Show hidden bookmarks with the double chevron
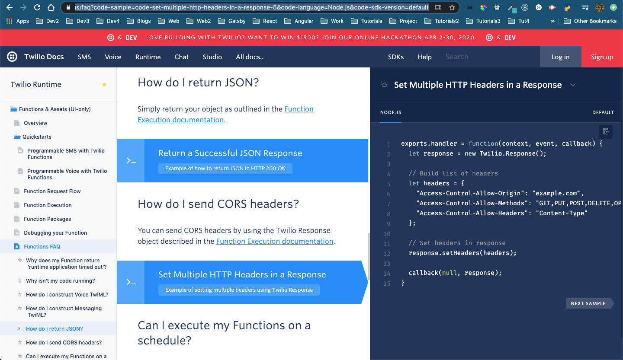 [x=552, y=21]
